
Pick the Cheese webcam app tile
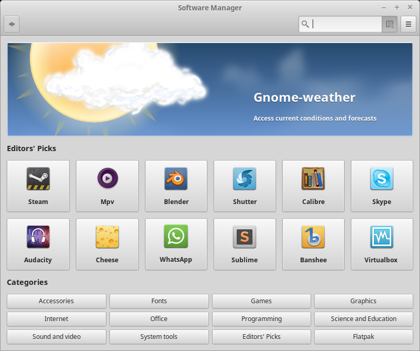click(x=107, y=244)
